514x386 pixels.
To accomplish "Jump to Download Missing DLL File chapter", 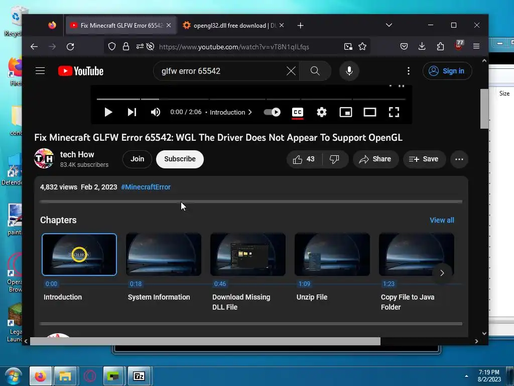I will pos(248,254).
